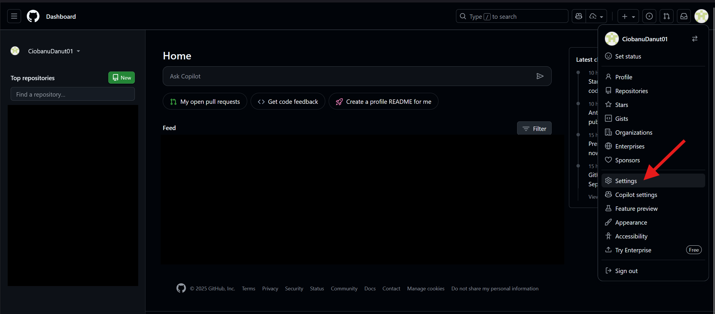Click the green New repository button
Screen dimensions: 715x314
click(122, 78)
